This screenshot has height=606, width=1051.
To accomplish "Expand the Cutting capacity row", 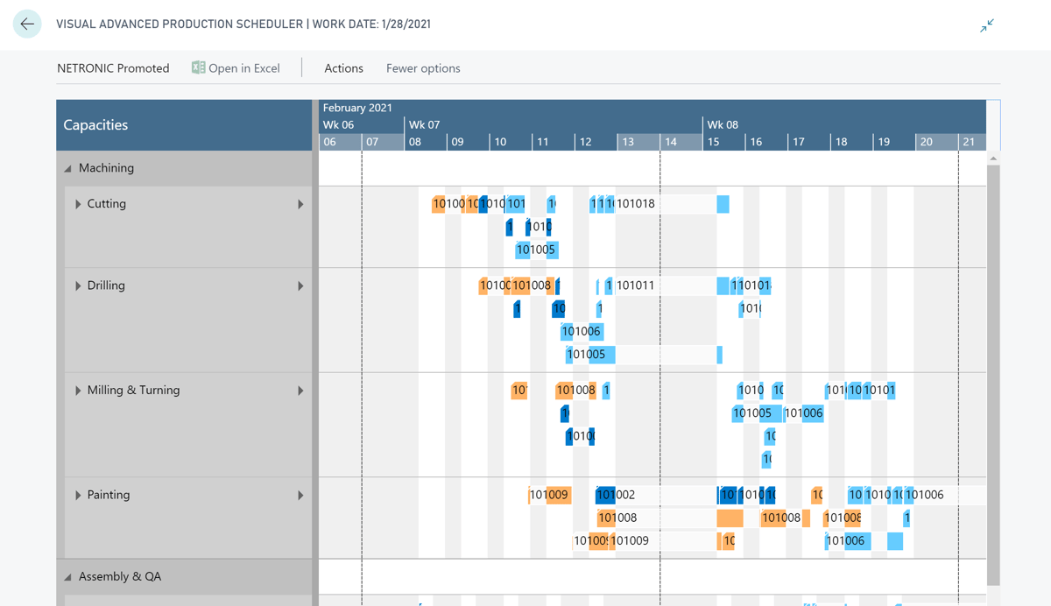I will tap(78, 204).
